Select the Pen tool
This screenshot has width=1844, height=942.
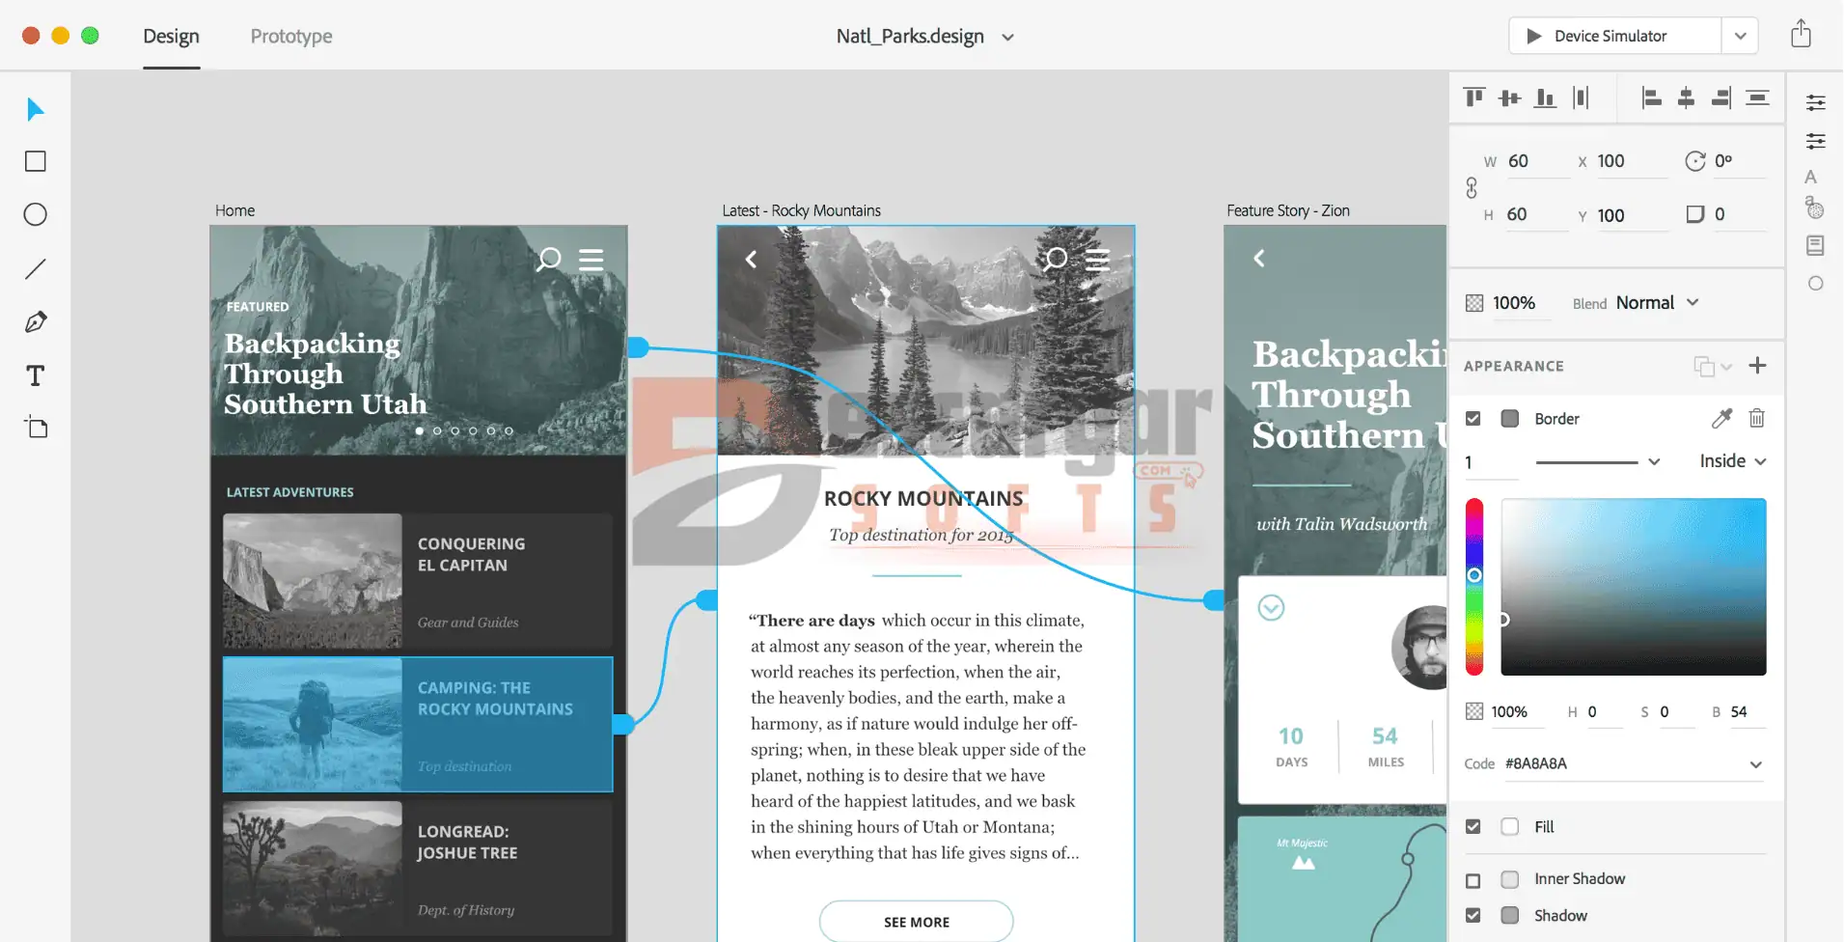click(36, 322)
